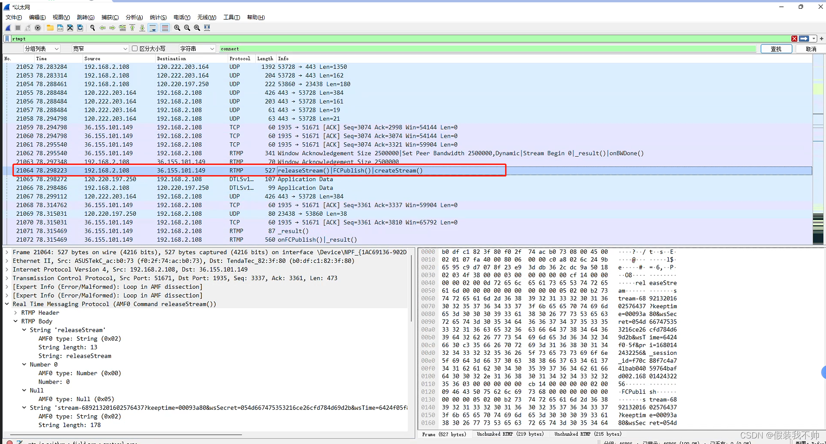Click the 查找 find button
This screenshot has width=826, height=444.
pyautogui.click(x=776, y=49)
